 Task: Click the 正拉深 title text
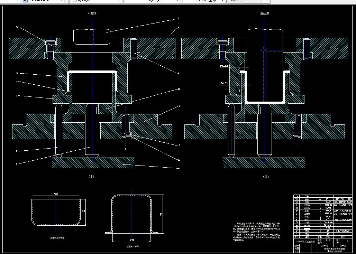92,13
